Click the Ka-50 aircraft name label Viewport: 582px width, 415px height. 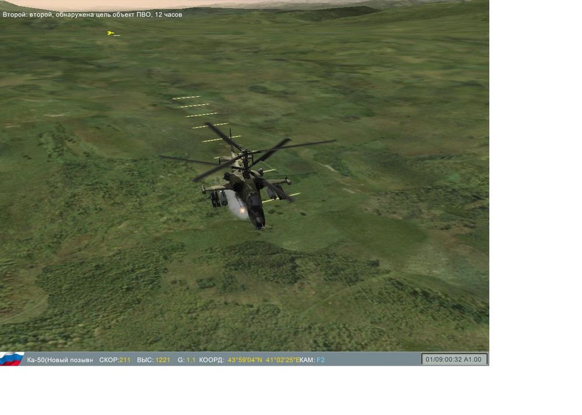60,360
